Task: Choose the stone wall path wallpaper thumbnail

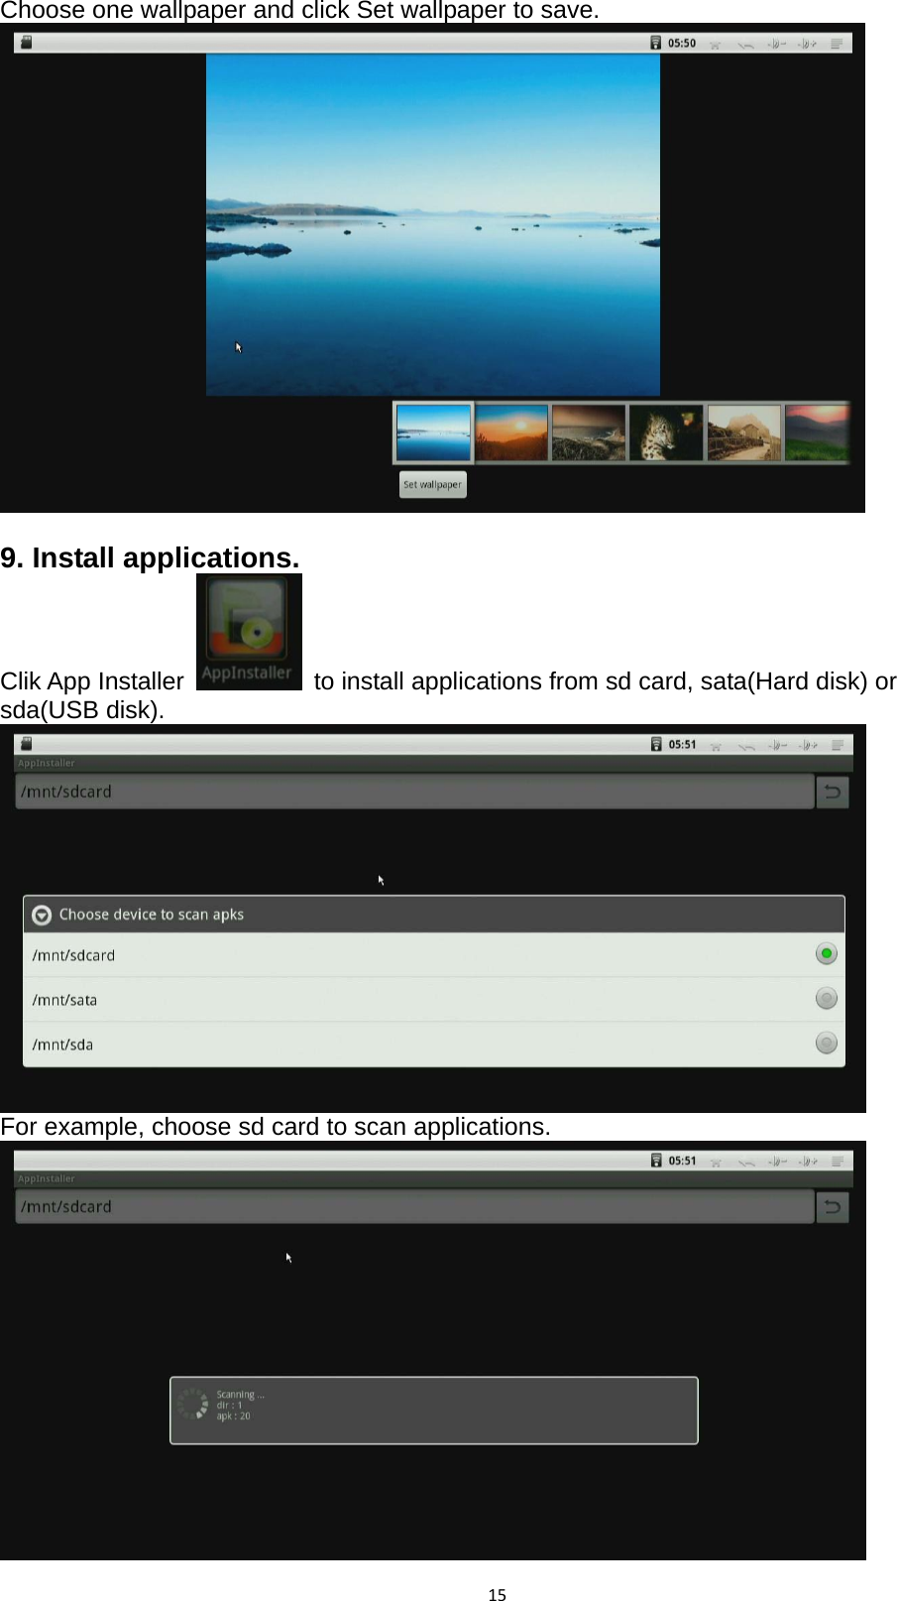Action: [x=743, y=432]
